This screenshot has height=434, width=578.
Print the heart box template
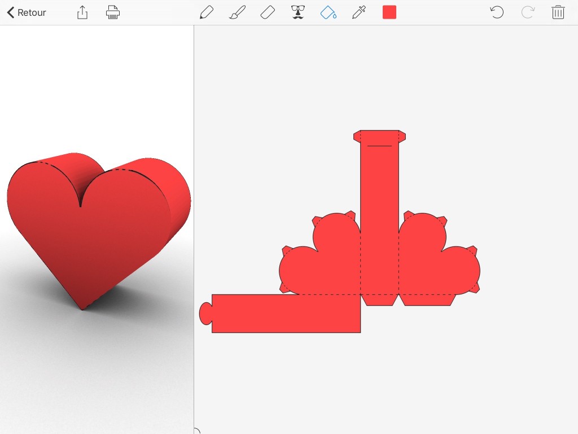(113, 12)
